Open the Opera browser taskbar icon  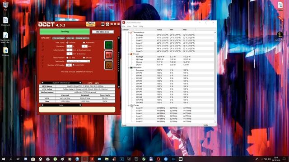158,159
